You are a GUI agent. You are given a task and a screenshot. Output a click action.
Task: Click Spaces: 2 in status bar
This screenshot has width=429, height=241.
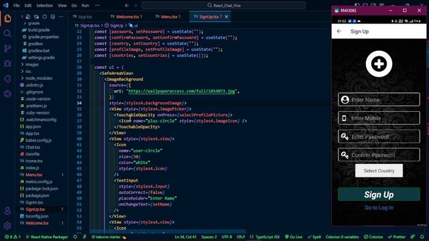tap(209, 237)
